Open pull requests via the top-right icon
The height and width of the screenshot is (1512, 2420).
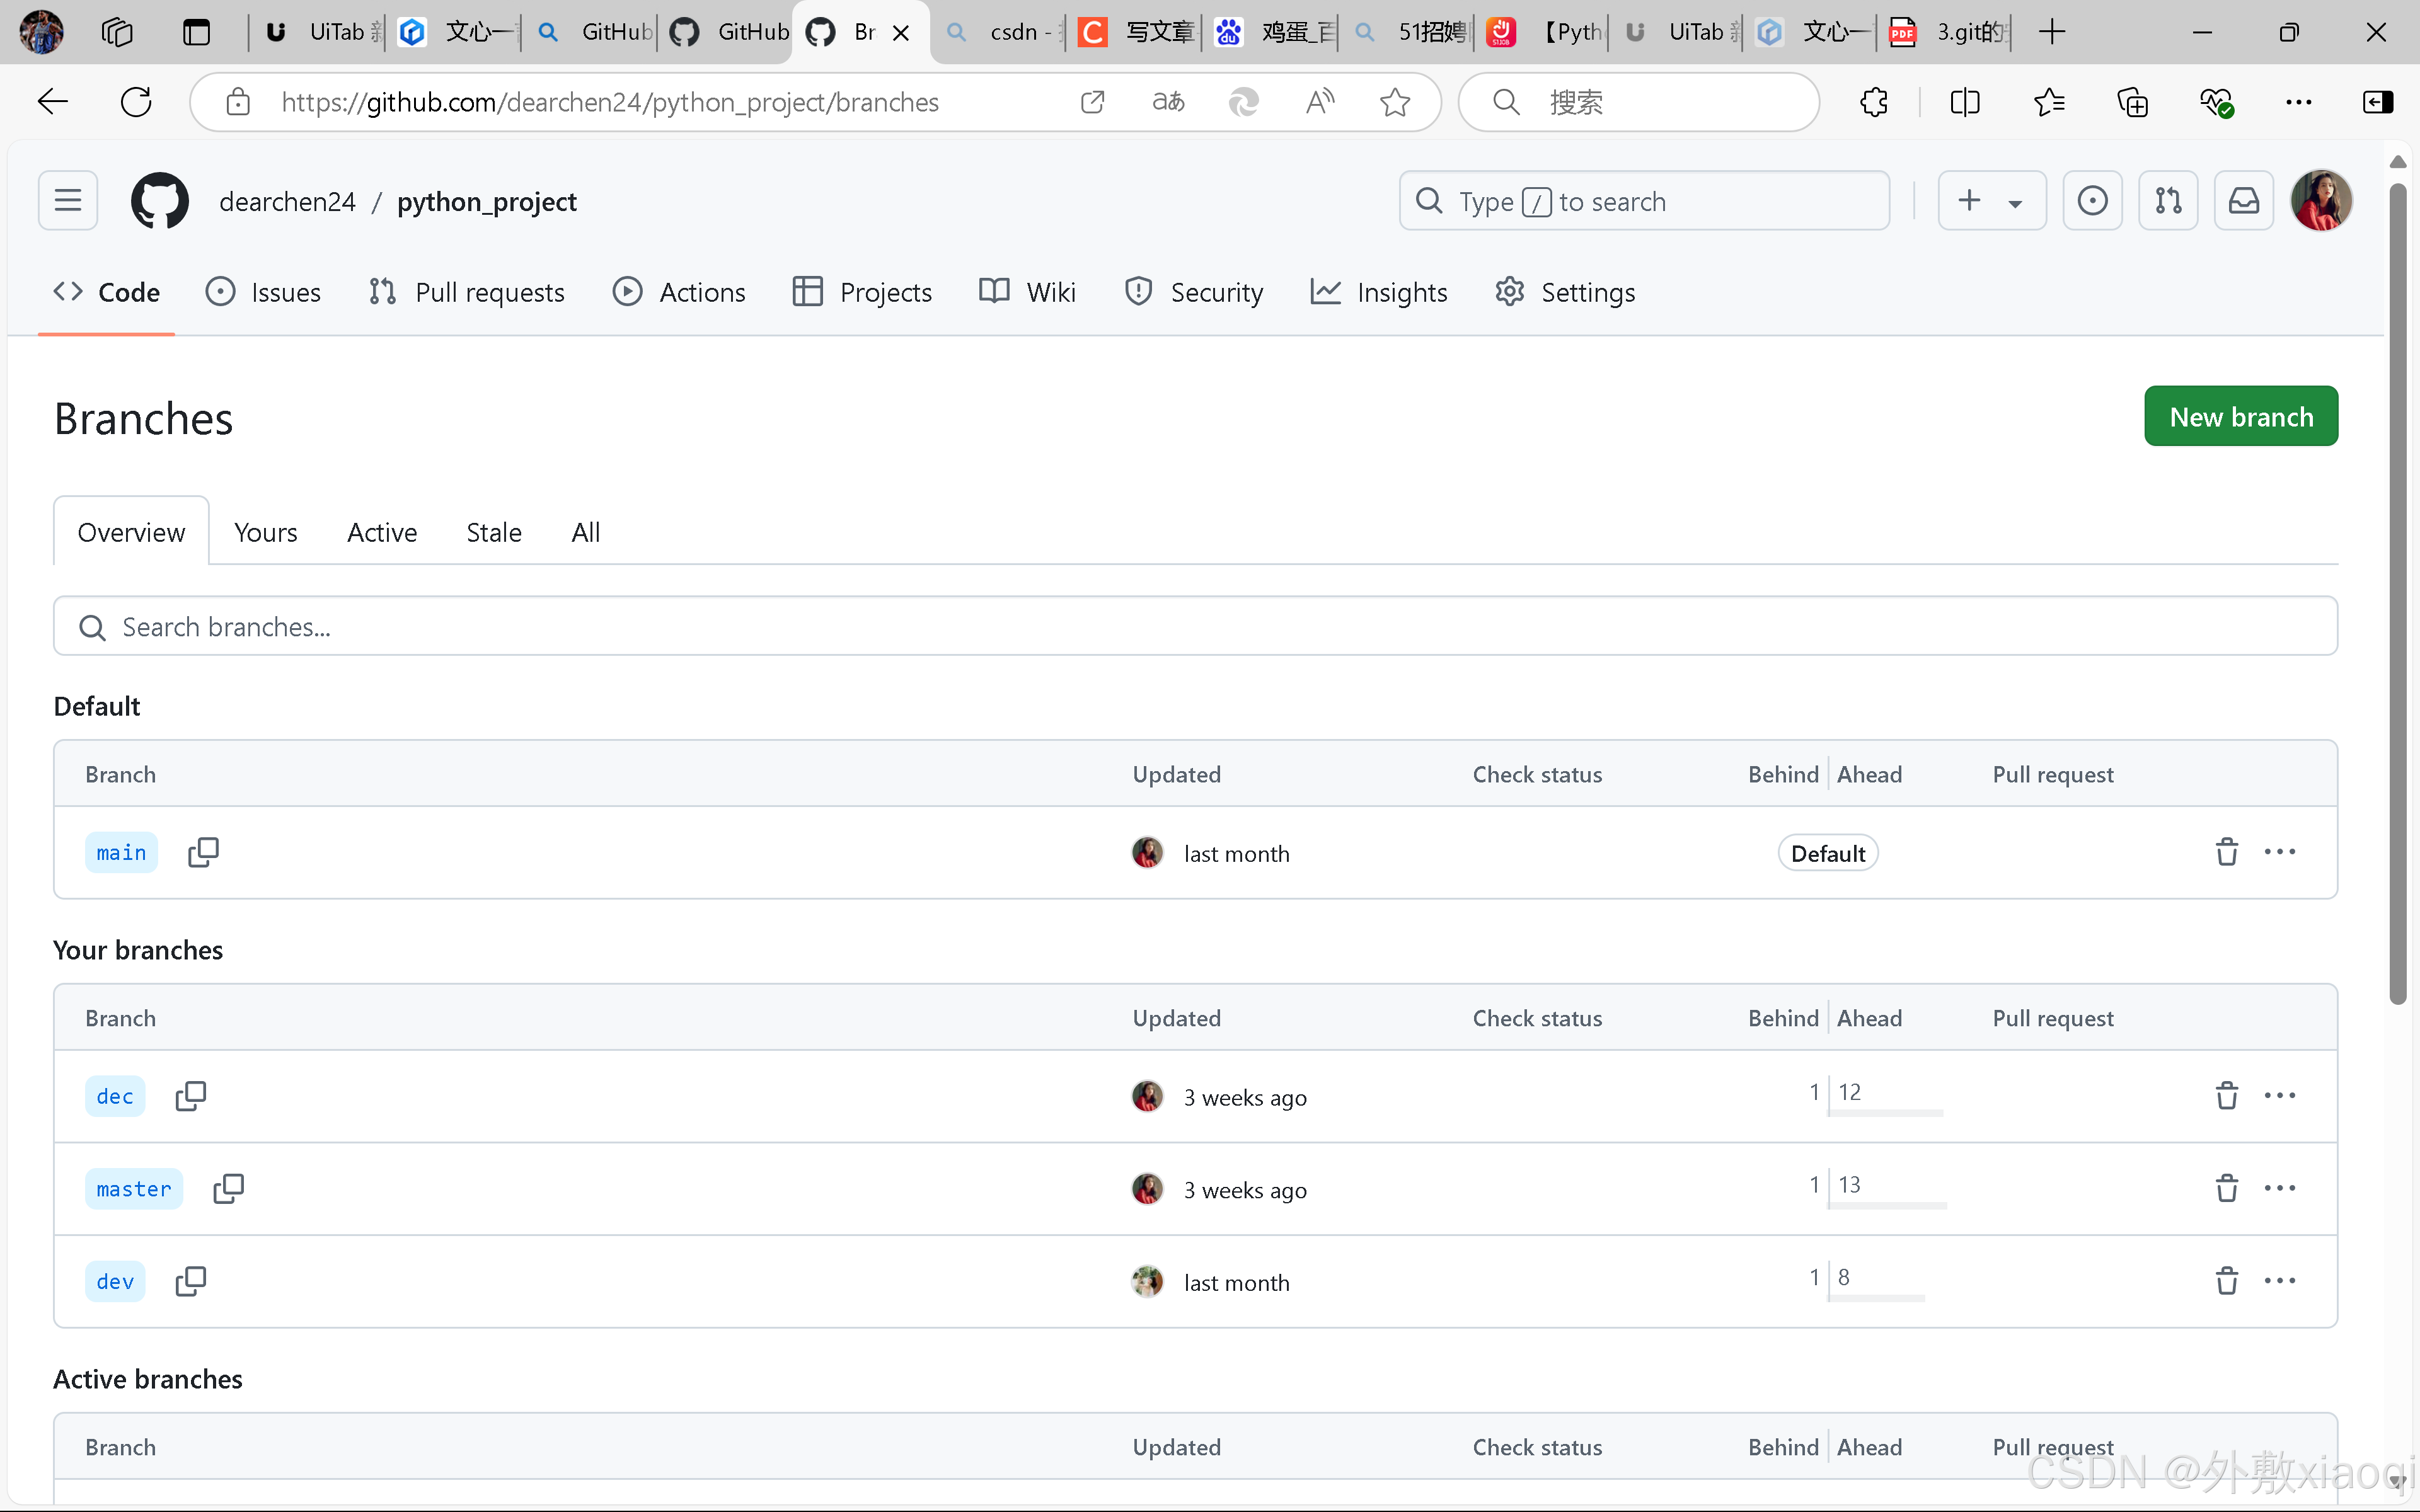pyautogui.click(x=2168, y=200)
